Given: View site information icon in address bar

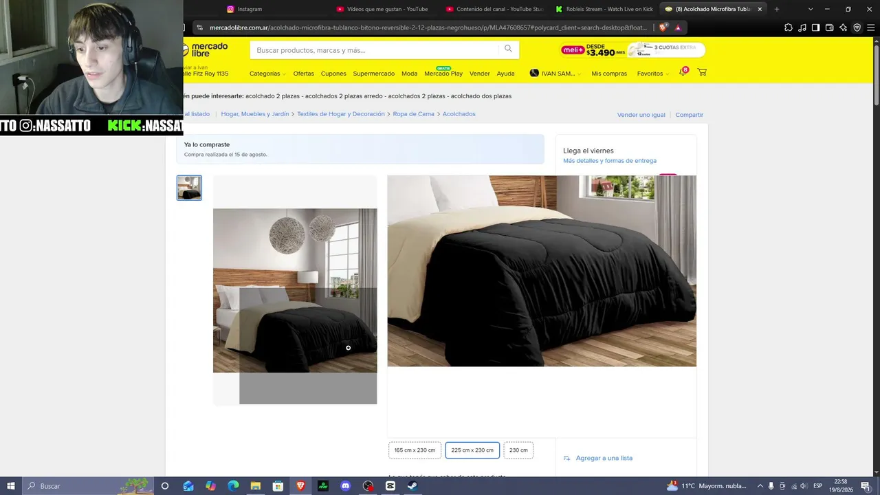Looking at the screenshot, I should pyautogui.click(x=199, y=27).
